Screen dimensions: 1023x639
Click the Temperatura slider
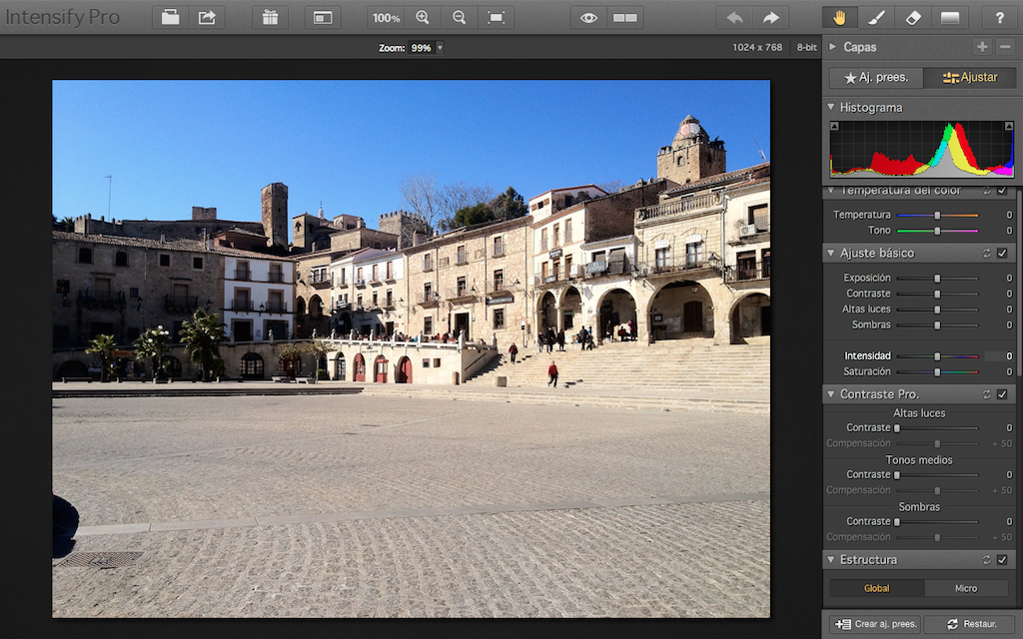point(937,216)
